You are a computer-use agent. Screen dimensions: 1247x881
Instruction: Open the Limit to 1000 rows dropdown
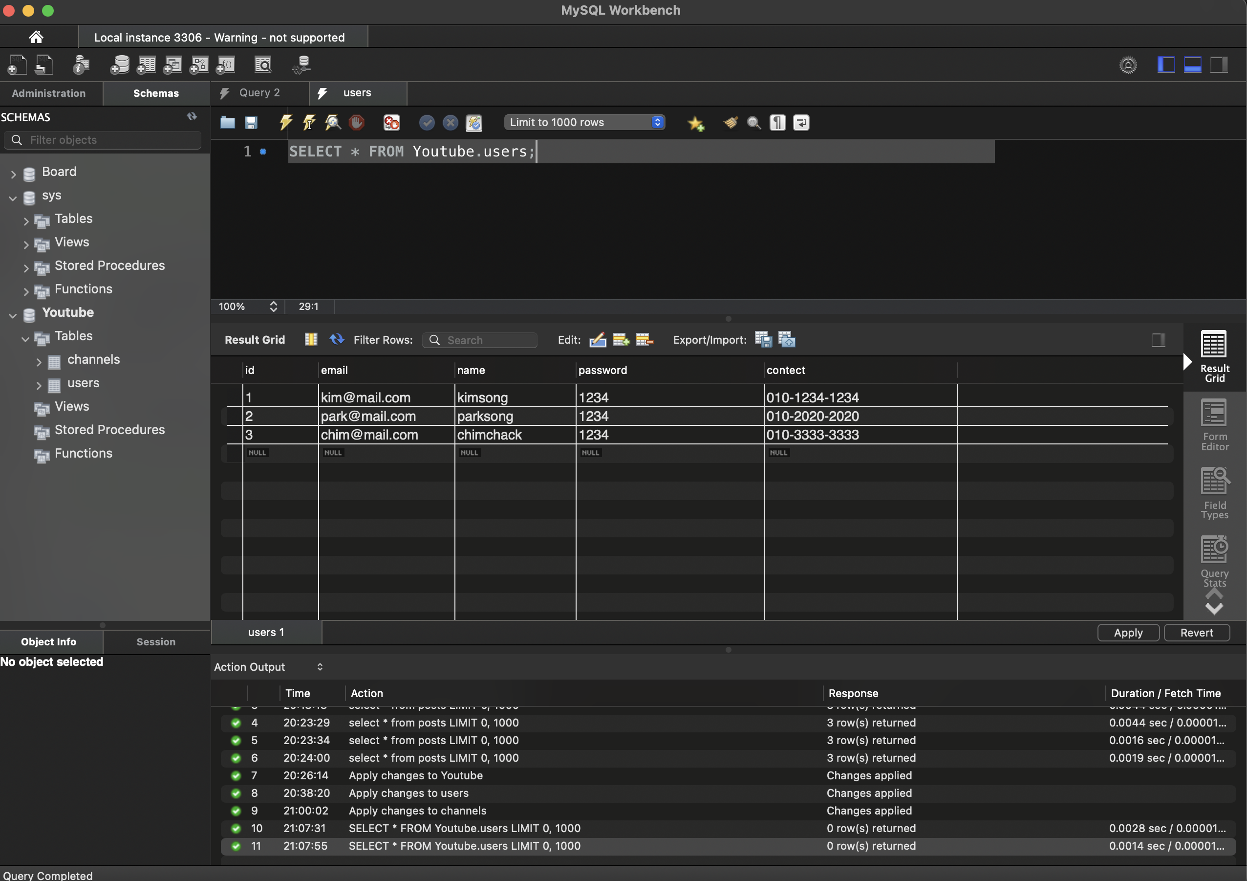pyautogui.click(x=584, y=122)
